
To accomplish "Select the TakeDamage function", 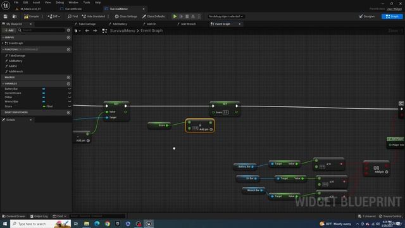I will 17,56.
